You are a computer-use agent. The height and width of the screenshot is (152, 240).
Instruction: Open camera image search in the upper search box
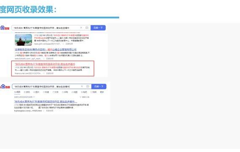pos(87,27)
